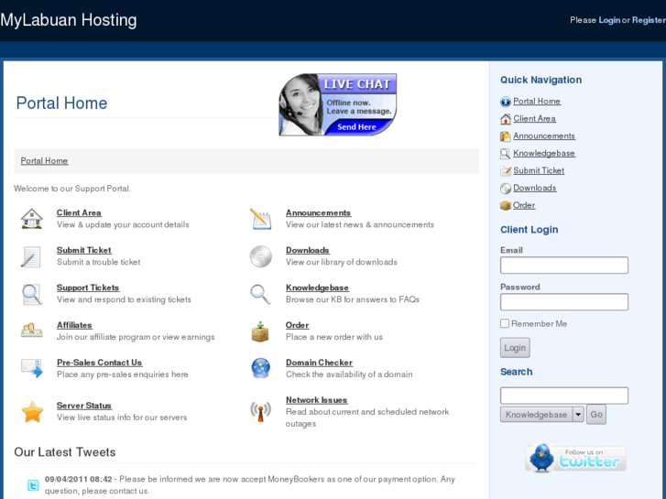Click the Submit Ticket notepad icon in main panel
666x499 pixels.
[31, 256]
